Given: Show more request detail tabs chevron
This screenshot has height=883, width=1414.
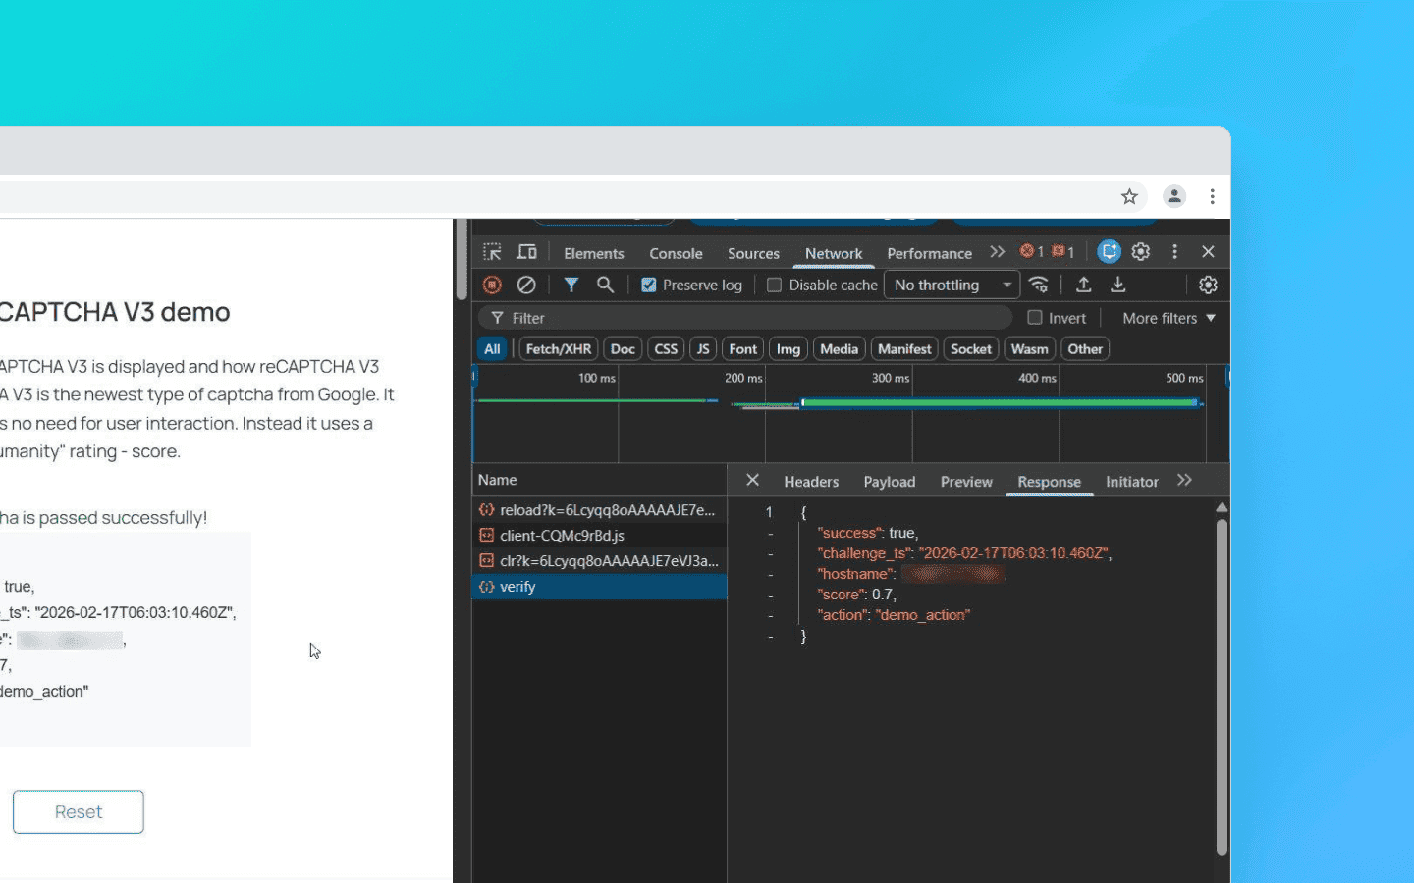Looking at the screenshot, I should coord(1184,481).
